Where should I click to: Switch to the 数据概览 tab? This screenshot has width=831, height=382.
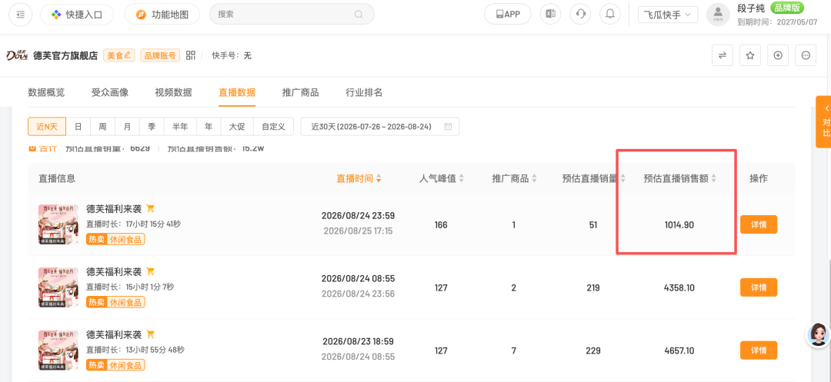pos(46,92)
